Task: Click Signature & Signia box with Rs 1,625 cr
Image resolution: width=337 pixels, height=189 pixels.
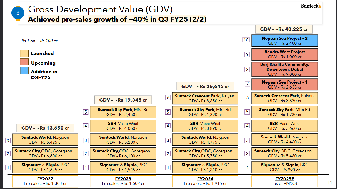Action: pos(45,167)
